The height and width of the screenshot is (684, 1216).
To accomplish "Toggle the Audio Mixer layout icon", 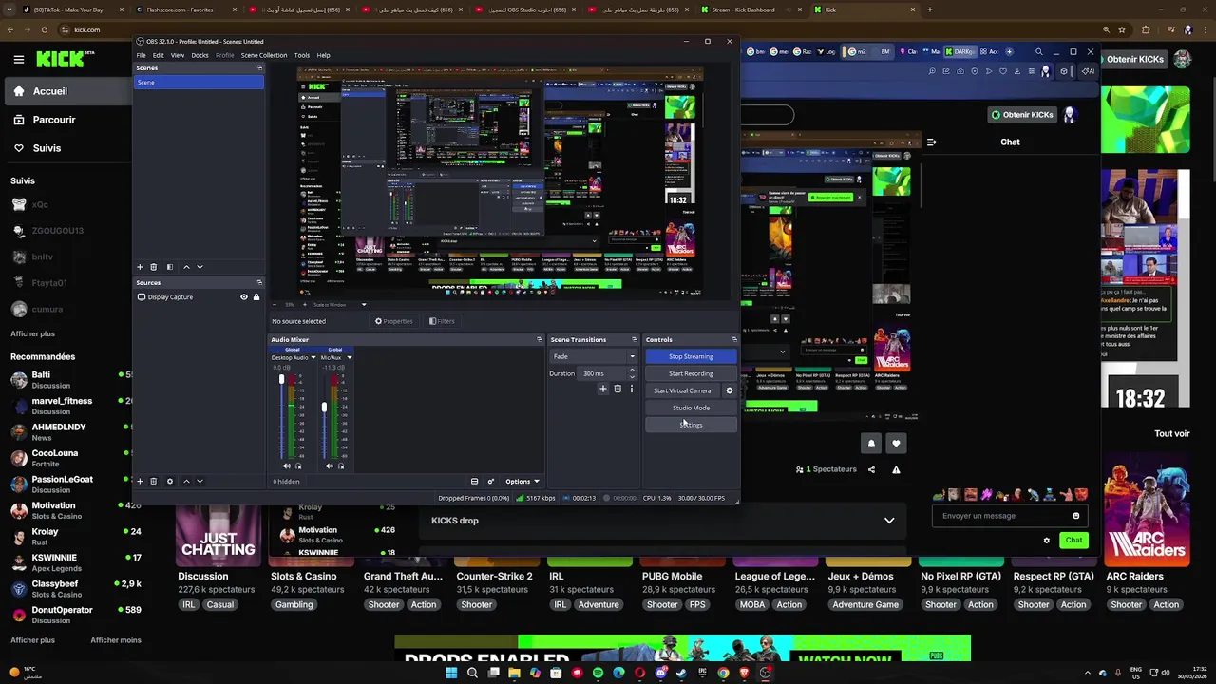I will point(474,481).
